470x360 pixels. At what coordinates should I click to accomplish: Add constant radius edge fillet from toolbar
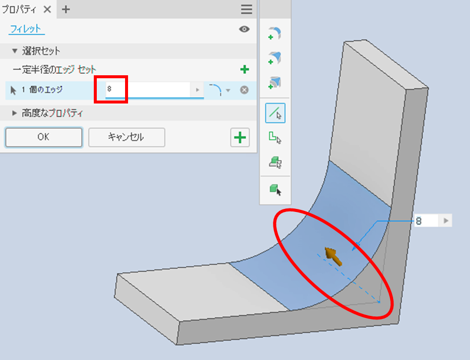(x=275, y=33)
